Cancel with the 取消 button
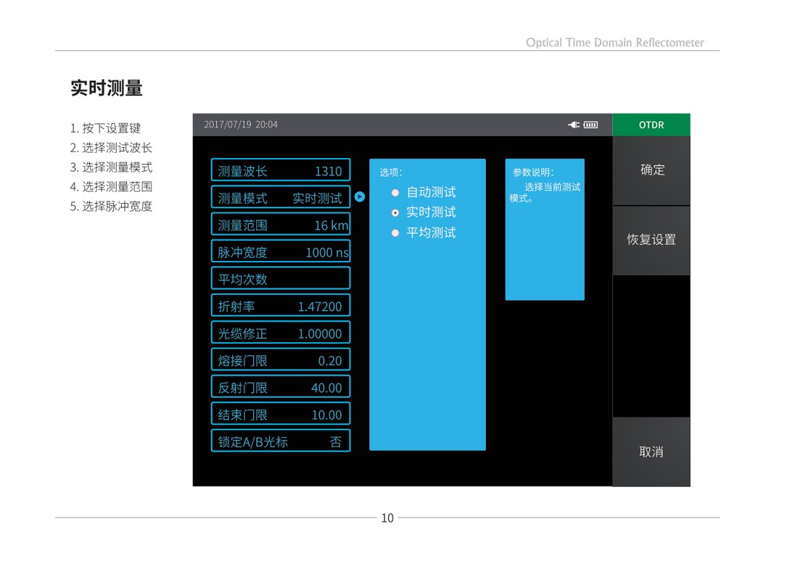Screen dimensions: 798x561 651,452
